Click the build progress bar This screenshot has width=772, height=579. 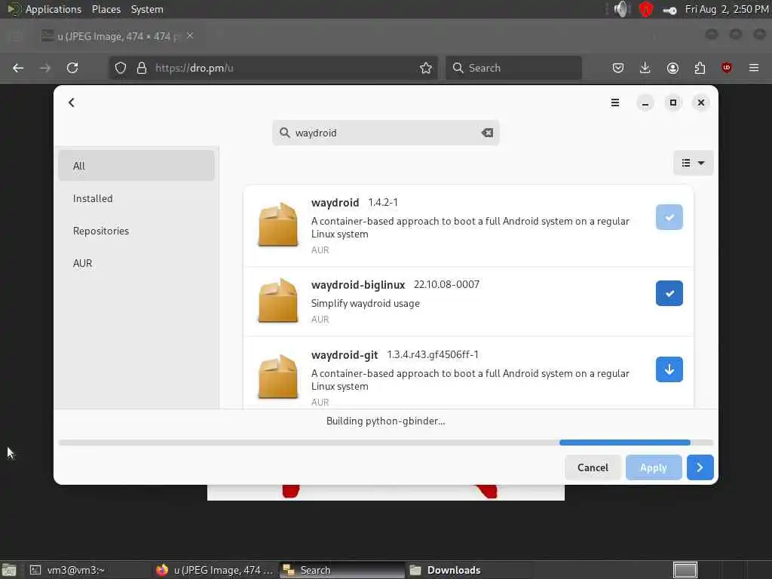click(x=385, y=443)
